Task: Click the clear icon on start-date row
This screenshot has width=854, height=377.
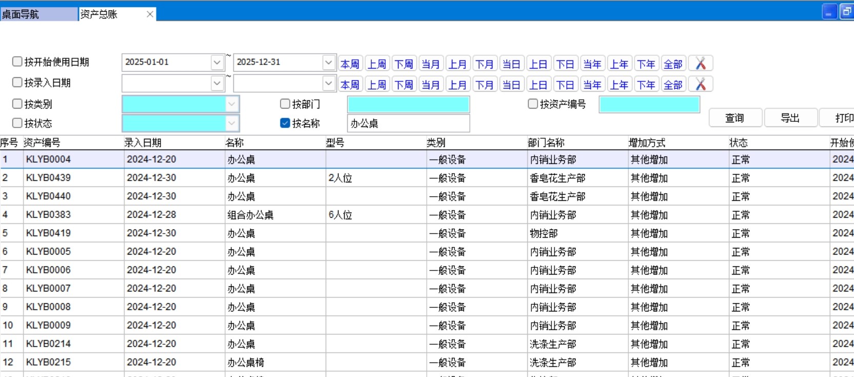Action: pyautogui.click(x=701, y=64)
